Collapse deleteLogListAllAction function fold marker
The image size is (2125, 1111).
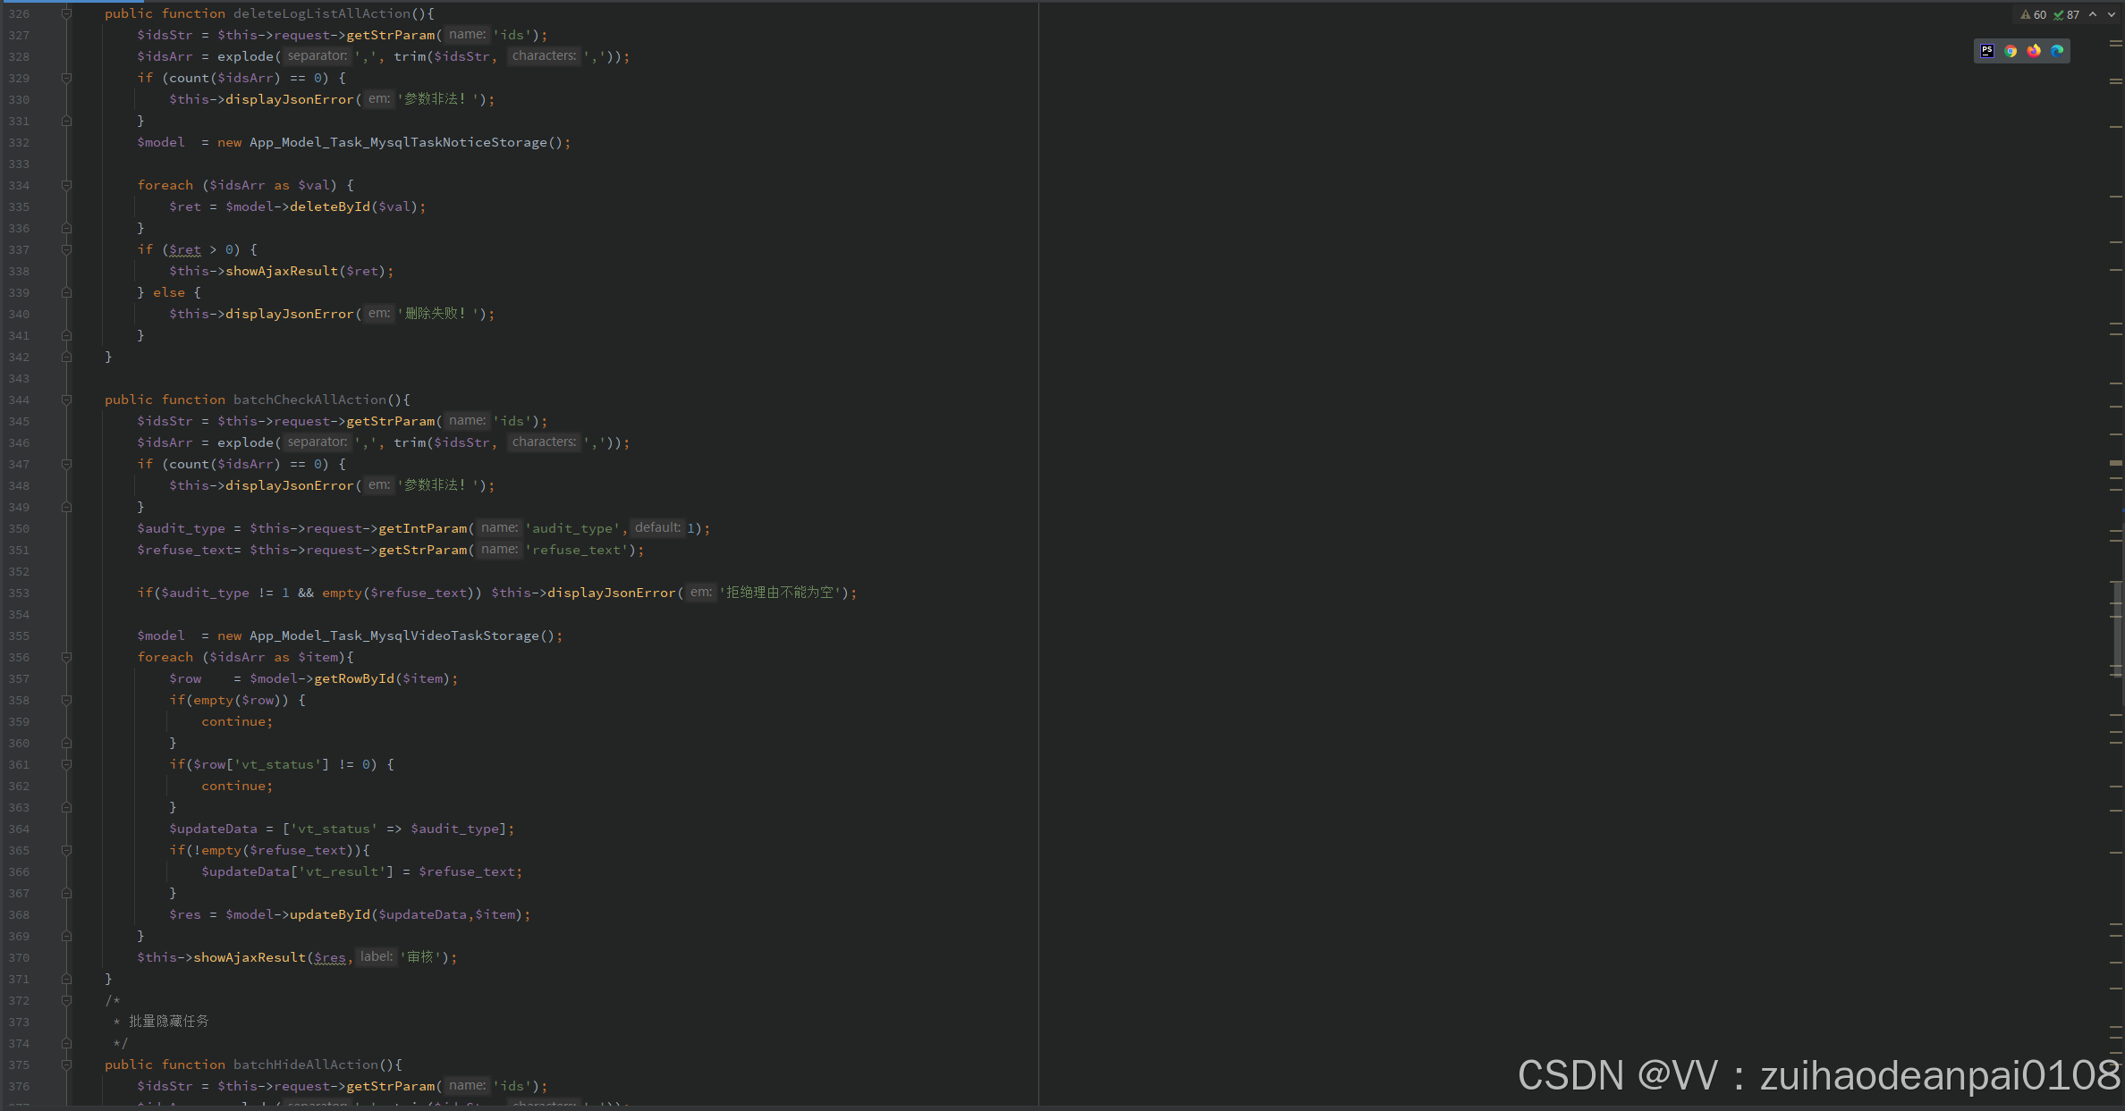[x=66, y=13]
